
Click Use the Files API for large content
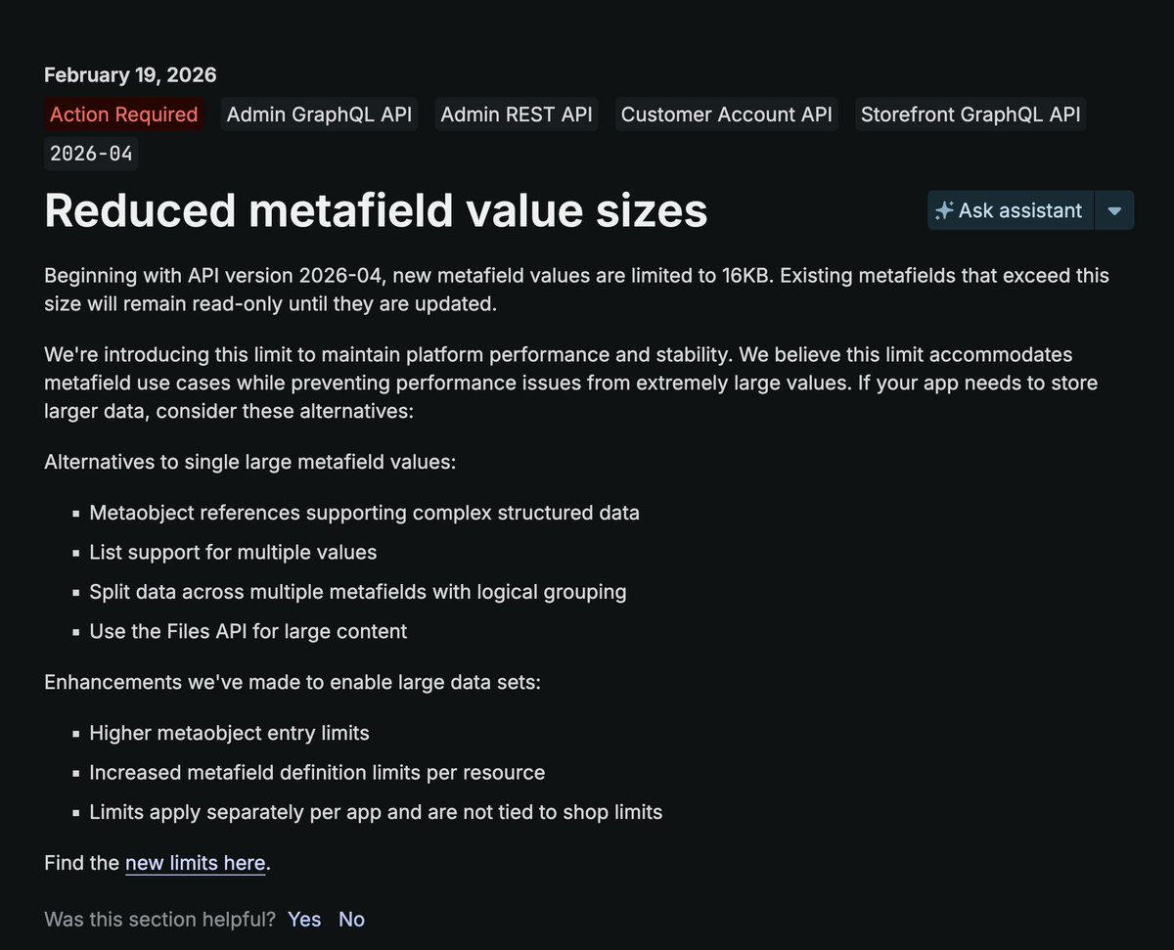point(248,632)
